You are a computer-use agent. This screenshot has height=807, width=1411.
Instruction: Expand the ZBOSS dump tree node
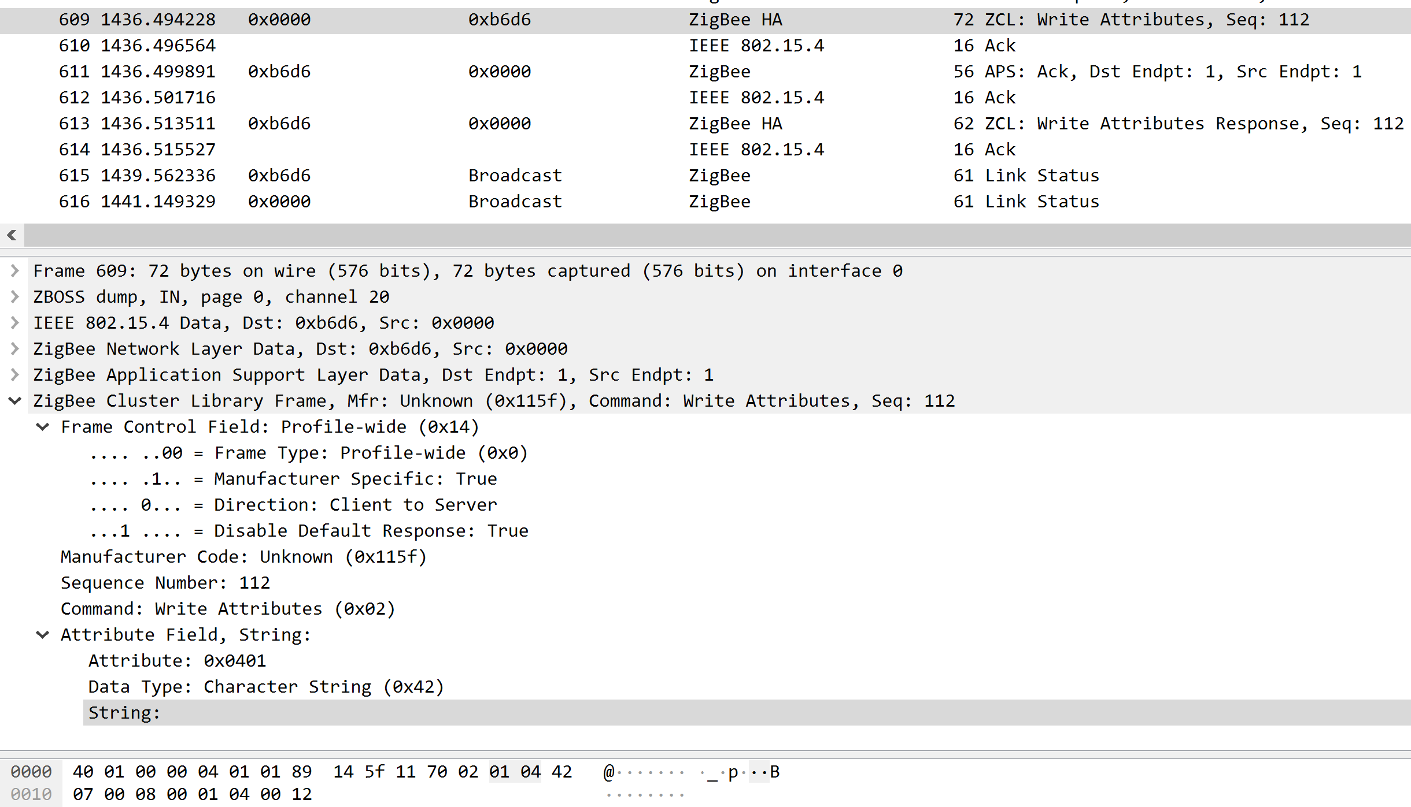pos(15,297)
